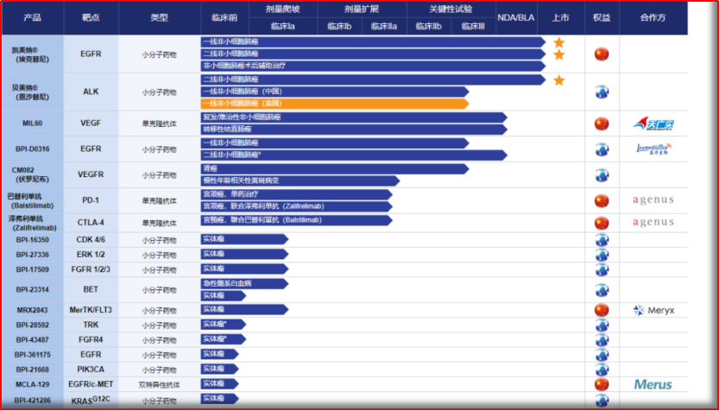Screen dimensions: 720x411
Task: Click the China flag in the MRX2843 row
Action: pyautogui.click(x=602, y=310)
